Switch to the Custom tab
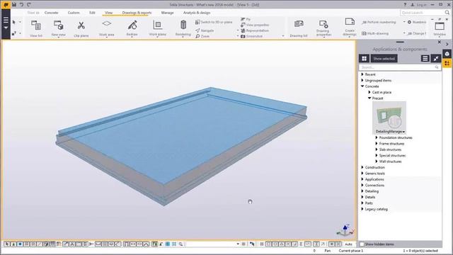 pyautogui.click(x=74, y=13)
